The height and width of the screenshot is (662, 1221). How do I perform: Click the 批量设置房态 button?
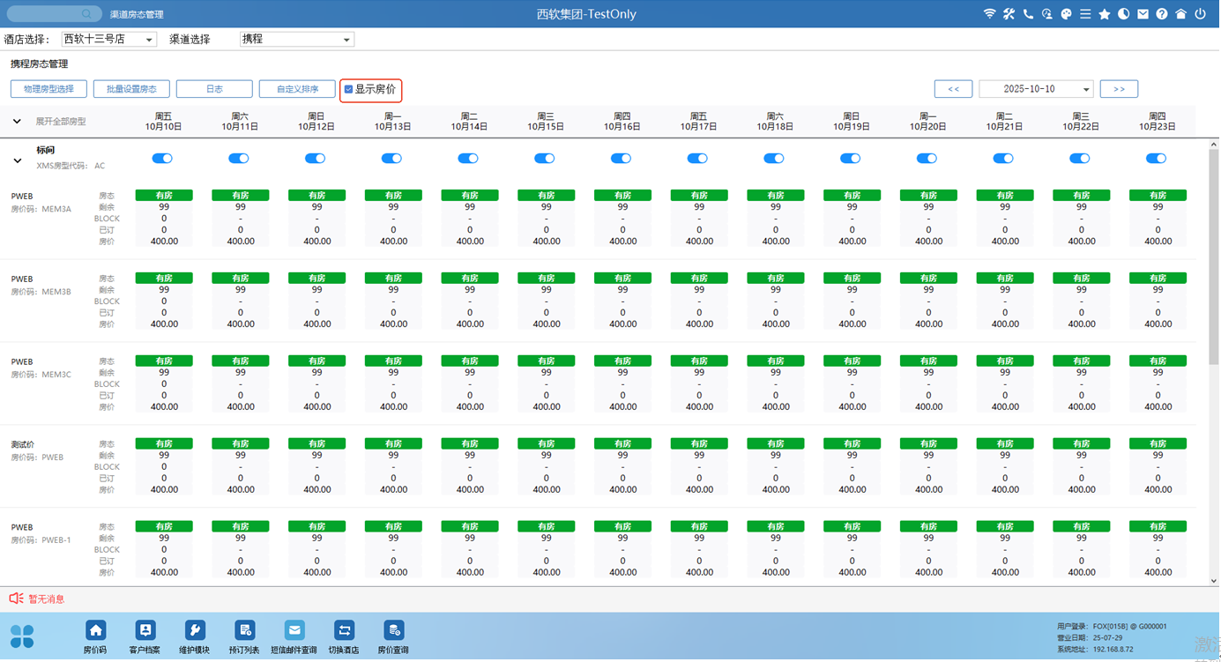pos(131,89)
